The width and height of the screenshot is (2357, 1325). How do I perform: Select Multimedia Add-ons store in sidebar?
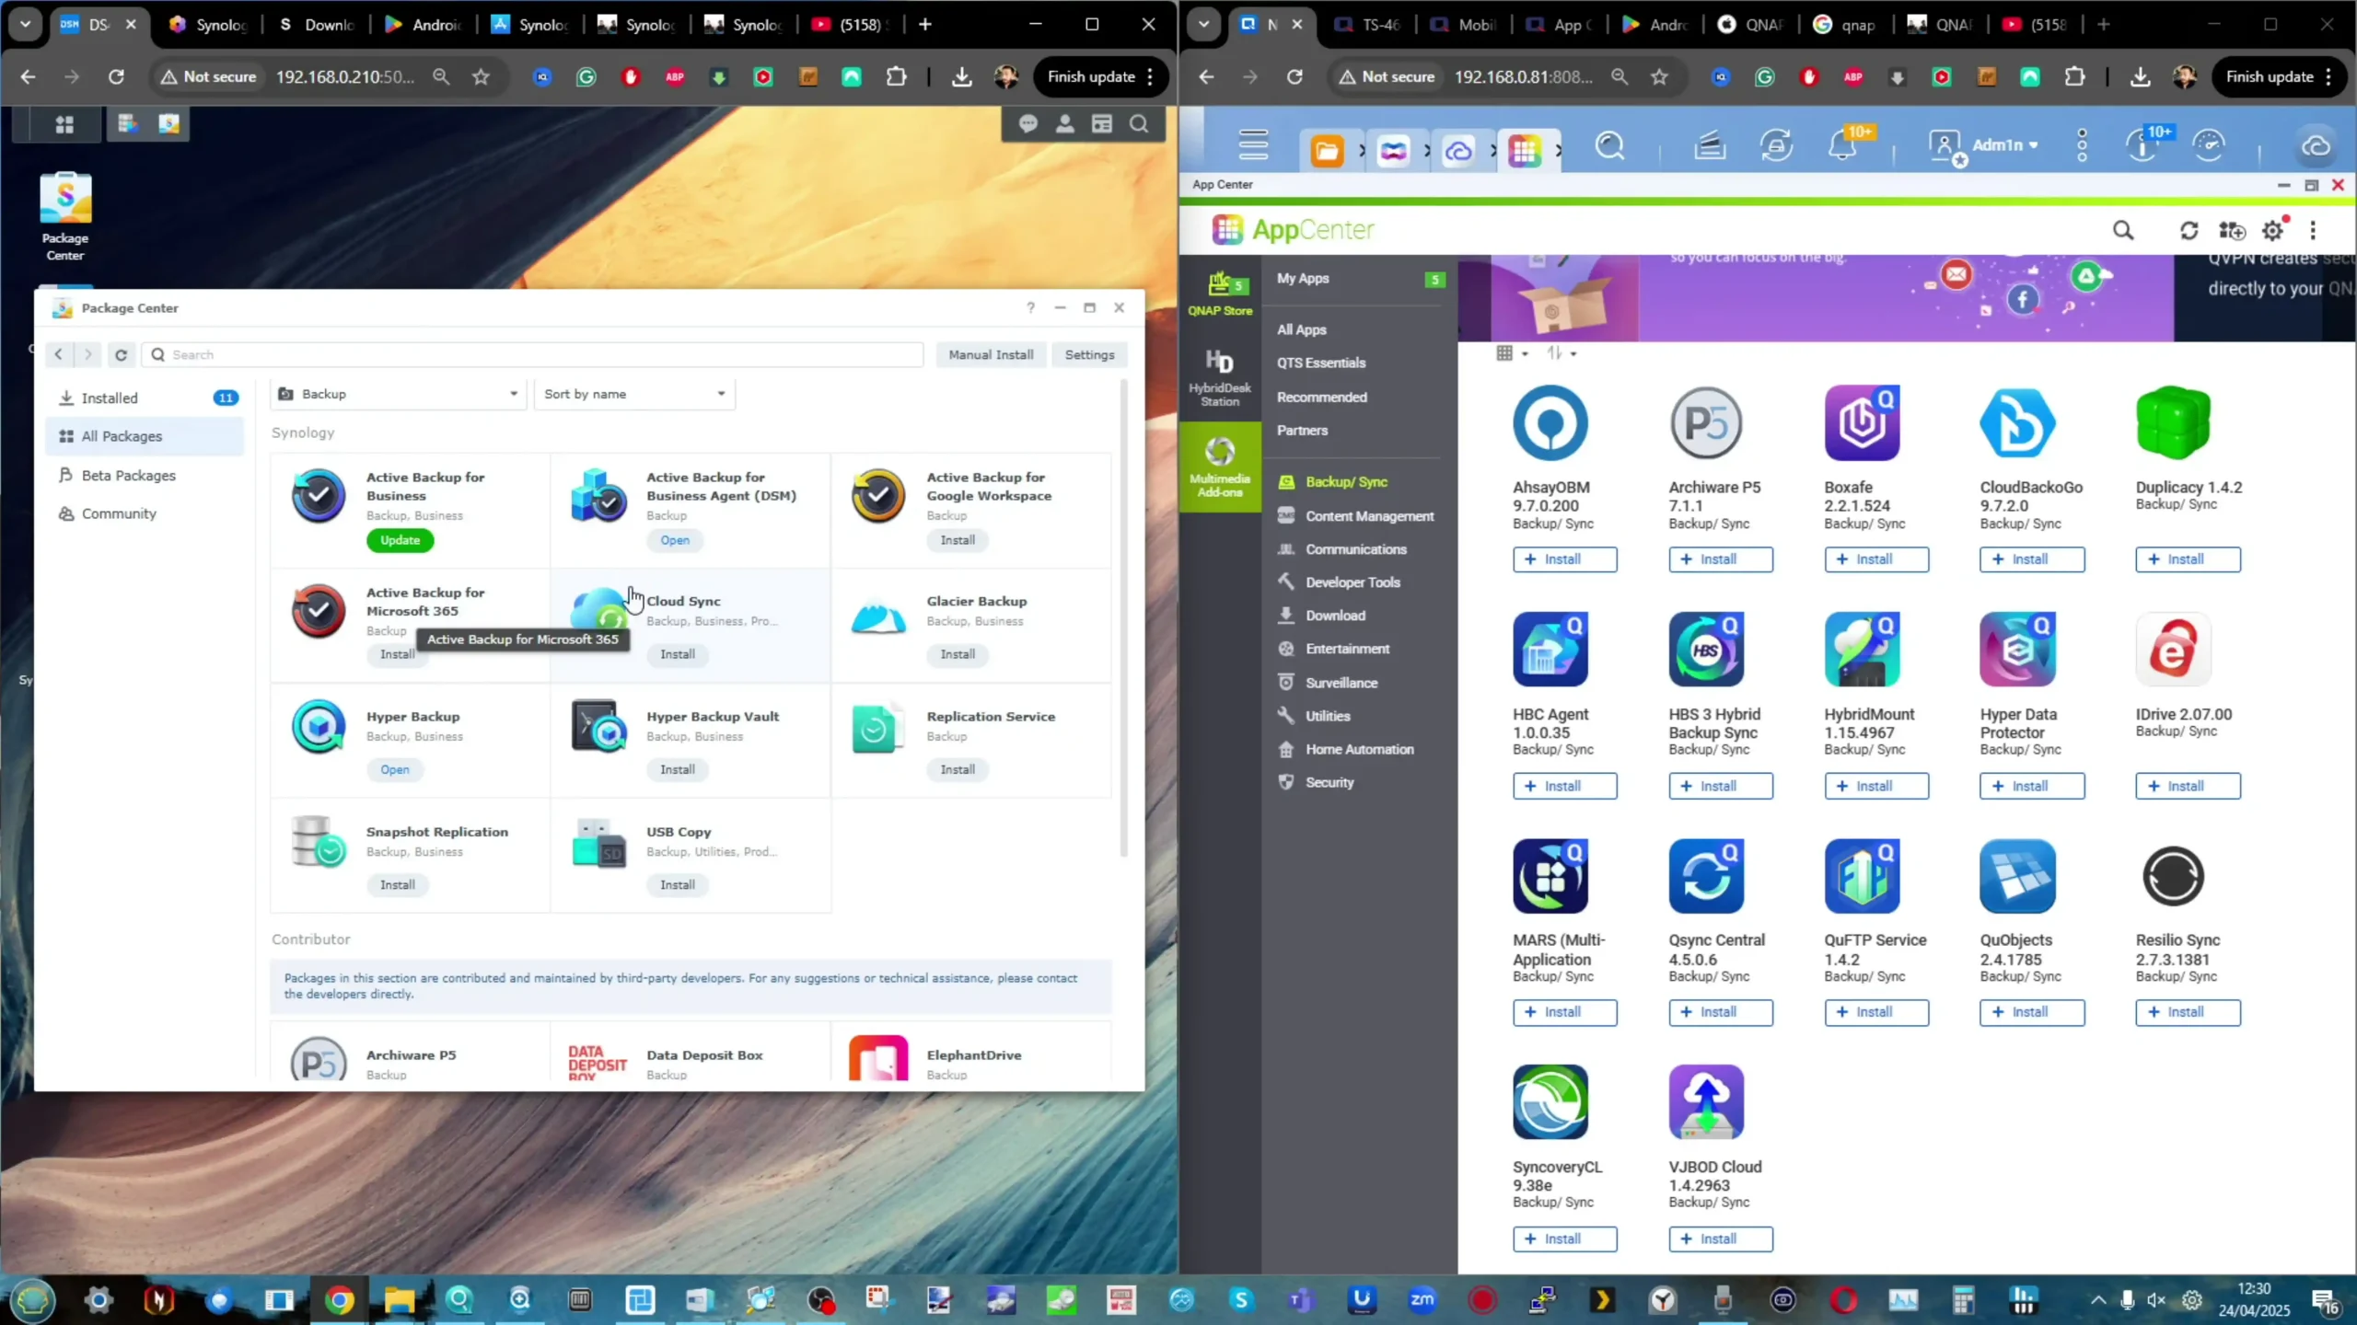pyautogui.click(x=1219, y=467)
